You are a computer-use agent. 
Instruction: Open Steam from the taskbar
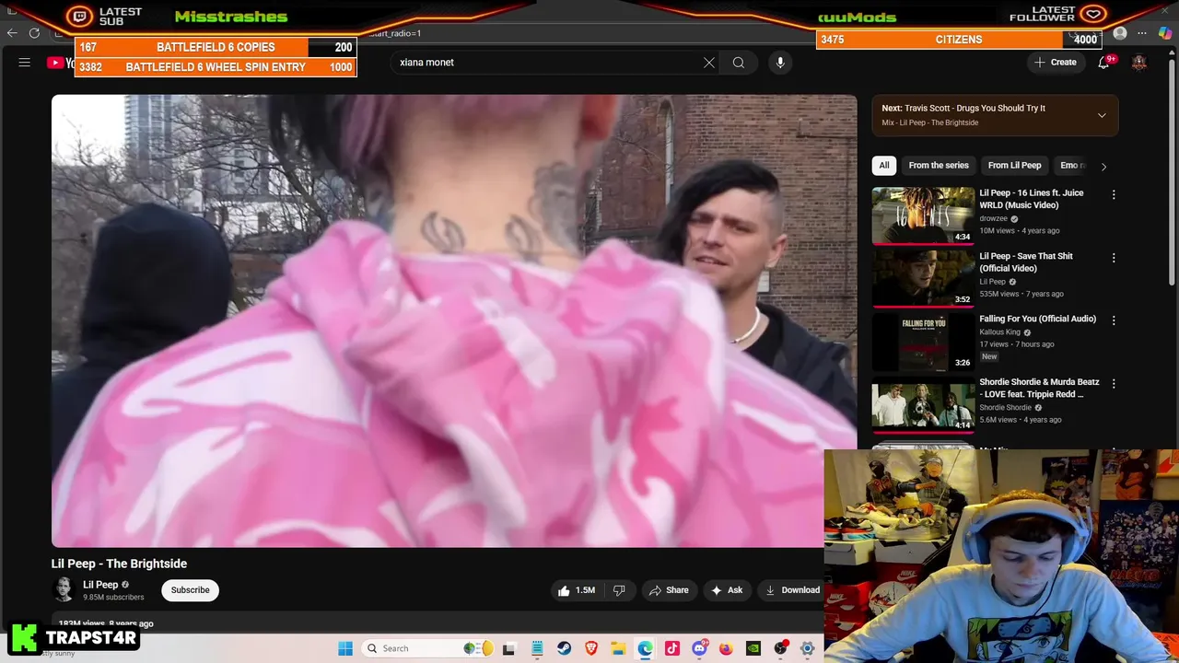pos(564,648)
